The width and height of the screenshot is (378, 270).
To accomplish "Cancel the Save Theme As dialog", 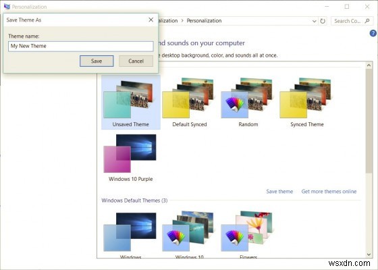I will click(136, 61).
